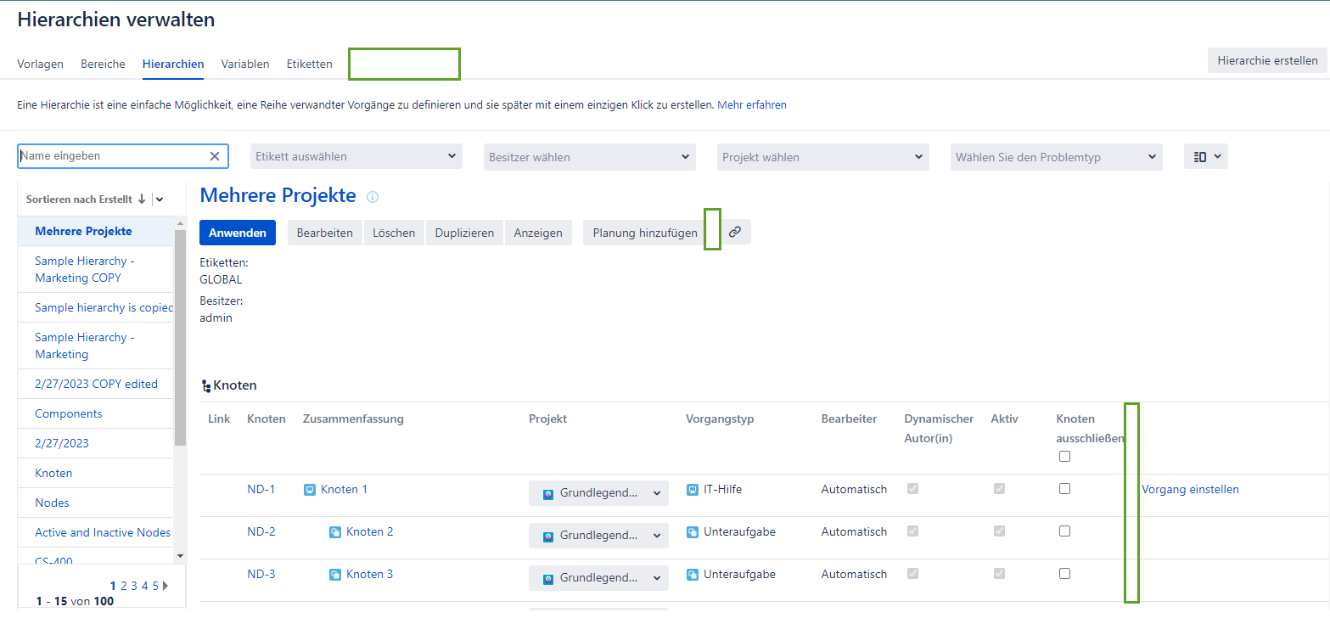Viewport: 1330px width, 618px height.
Task: Click the copy link icon button
Action: [735, 232]
